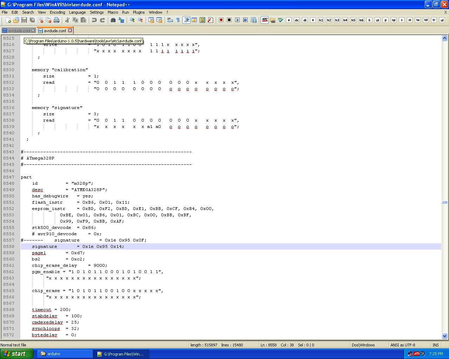
Task: Click the 'sp' tag button
Action: 394,20
